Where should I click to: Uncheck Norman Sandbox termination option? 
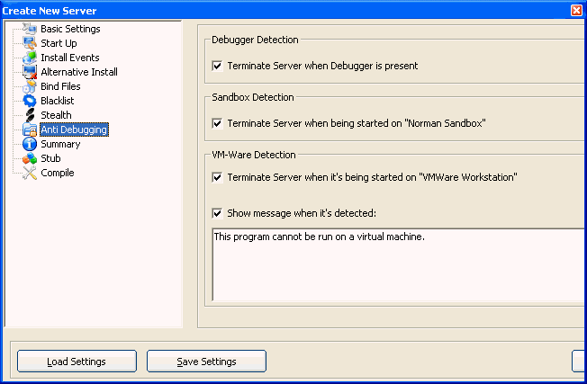click(x=217, y=123)
